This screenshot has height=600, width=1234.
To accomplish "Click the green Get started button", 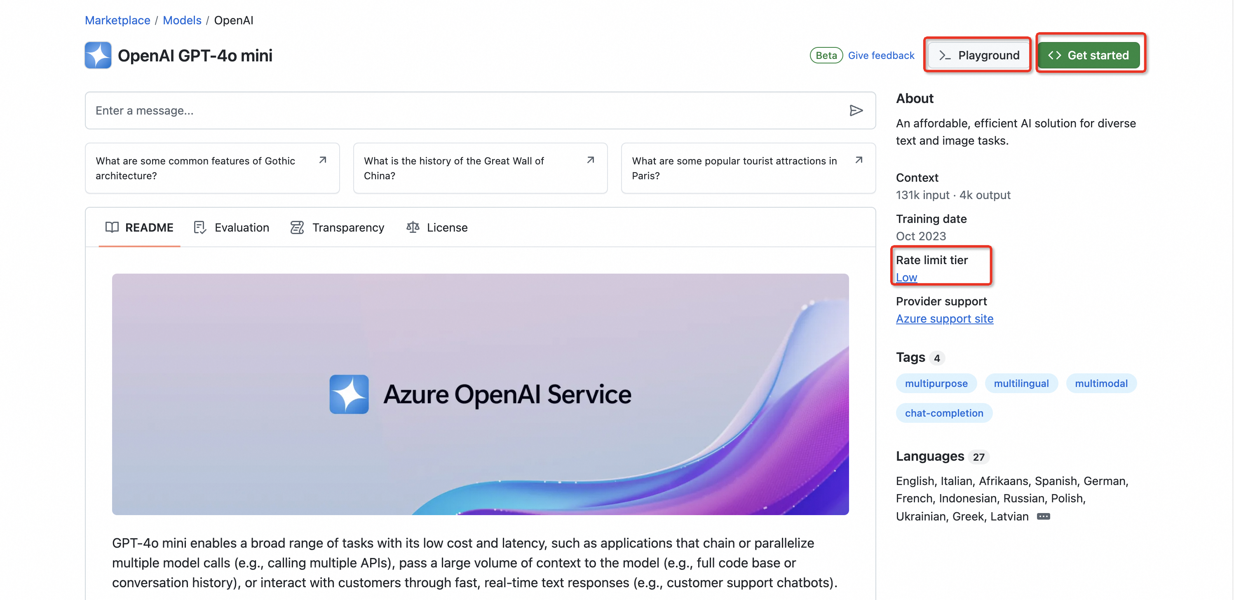I will click(x=1089, y=56).
